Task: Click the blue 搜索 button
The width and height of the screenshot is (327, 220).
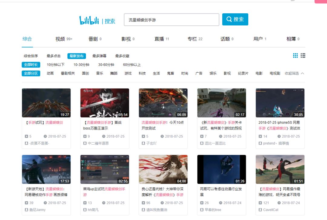Action: click(x=235, y=19)
